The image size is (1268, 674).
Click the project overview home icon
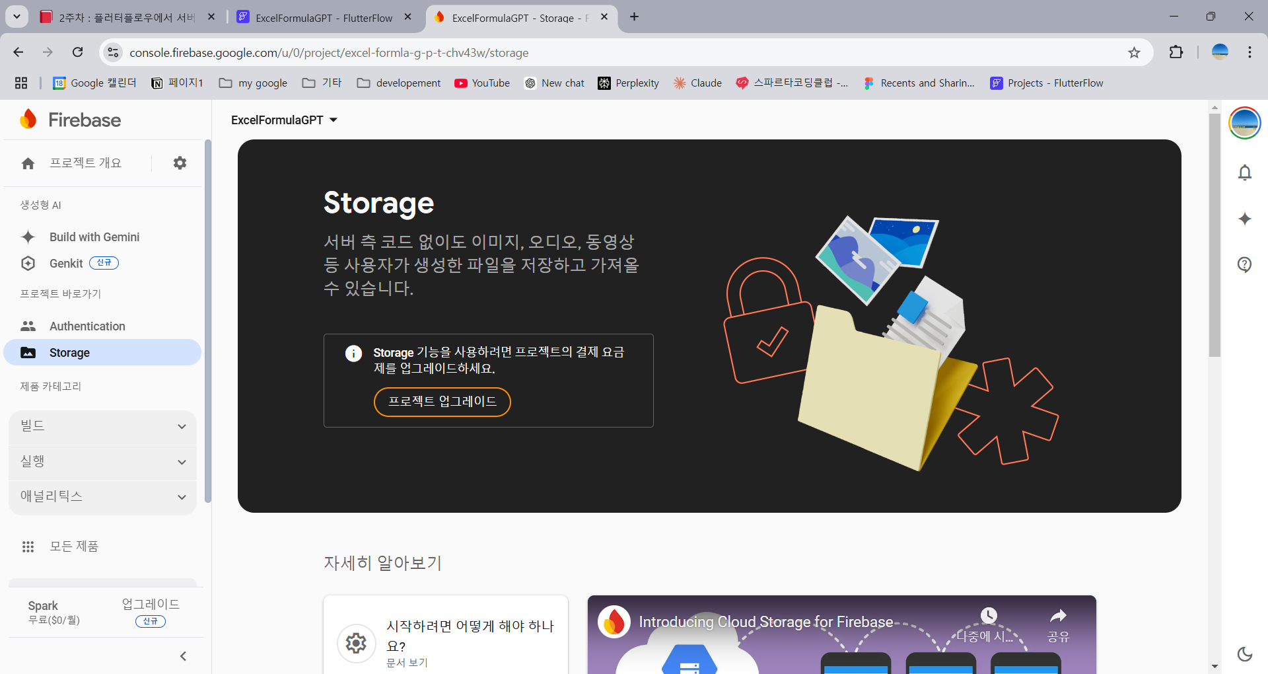pyautogui.click(x=28, y=163)
